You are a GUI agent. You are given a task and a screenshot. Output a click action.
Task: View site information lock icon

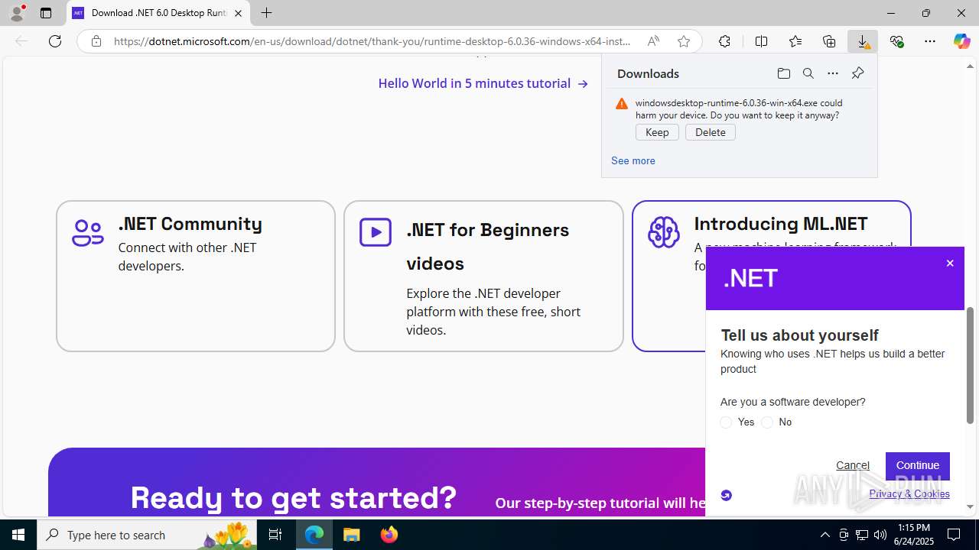[x=96, y=41]
